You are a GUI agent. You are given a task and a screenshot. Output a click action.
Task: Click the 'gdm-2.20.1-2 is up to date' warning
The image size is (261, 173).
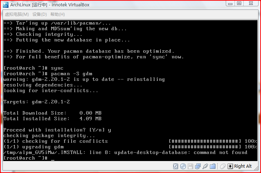tap(84, 79)
